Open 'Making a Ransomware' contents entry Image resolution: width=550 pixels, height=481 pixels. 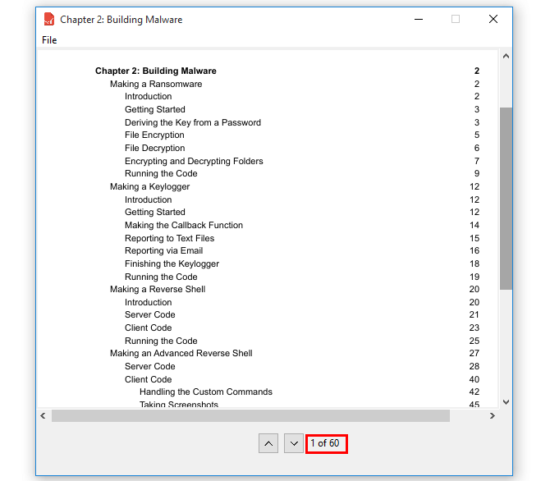pyautogui.click(x=156, y=84)
